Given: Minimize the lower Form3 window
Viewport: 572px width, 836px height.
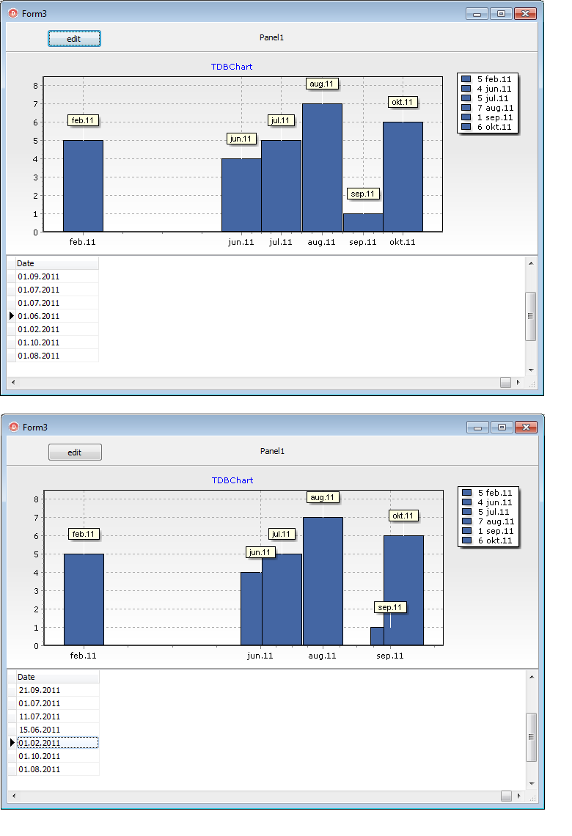Looking at the screenshot, I should pos(477,427).
